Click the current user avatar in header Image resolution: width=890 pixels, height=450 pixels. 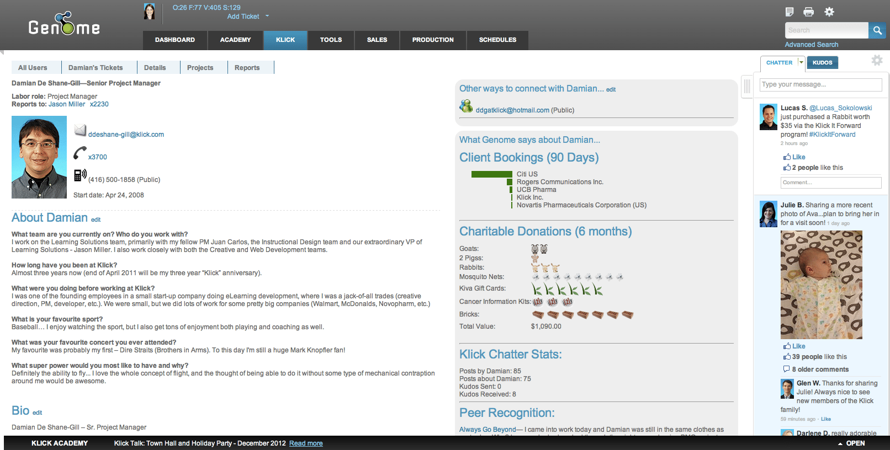click(x=149, y=12)
